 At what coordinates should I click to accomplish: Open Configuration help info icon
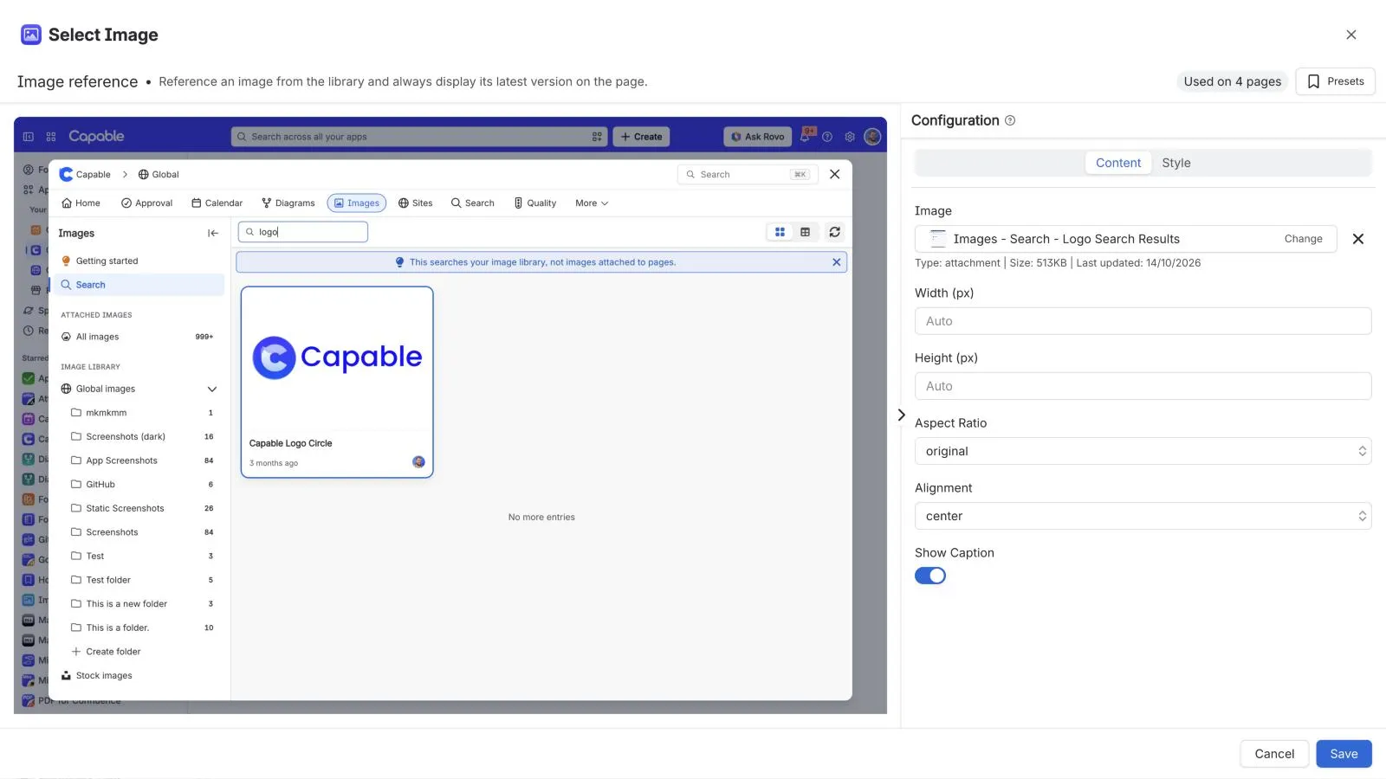tap(1010, 120)
